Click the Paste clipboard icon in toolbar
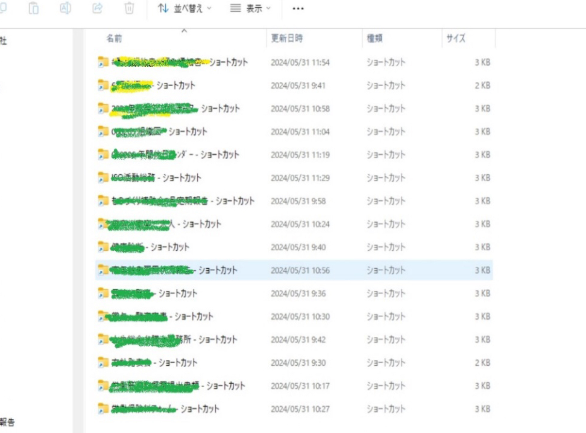This screenshot has width=586, height=433. tap(34, 8)
